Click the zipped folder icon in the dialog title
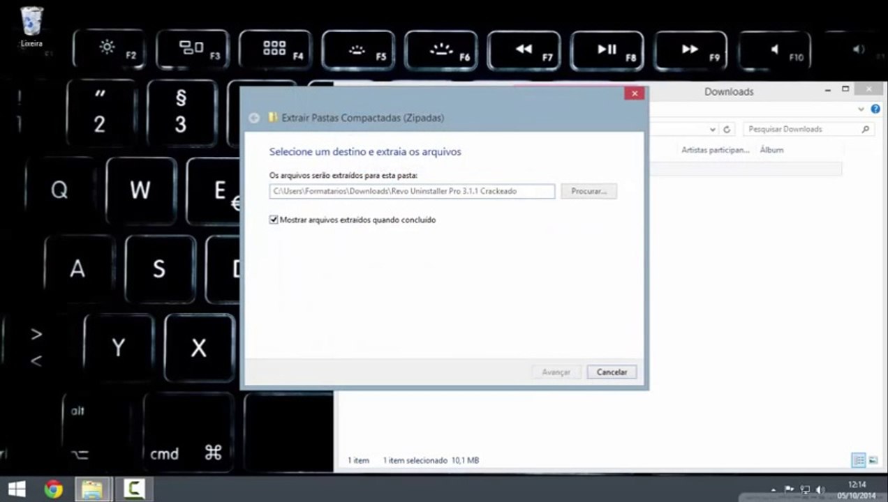Viewport: 888px width, 502px height. 273,118
